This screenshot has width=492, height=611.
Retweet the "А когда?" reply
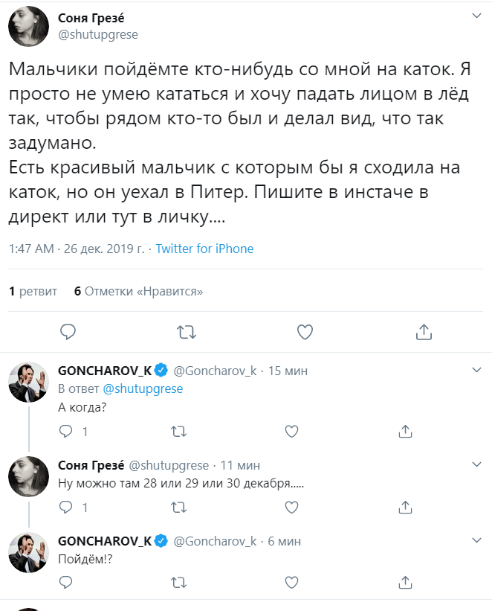[x=179, y=431]
